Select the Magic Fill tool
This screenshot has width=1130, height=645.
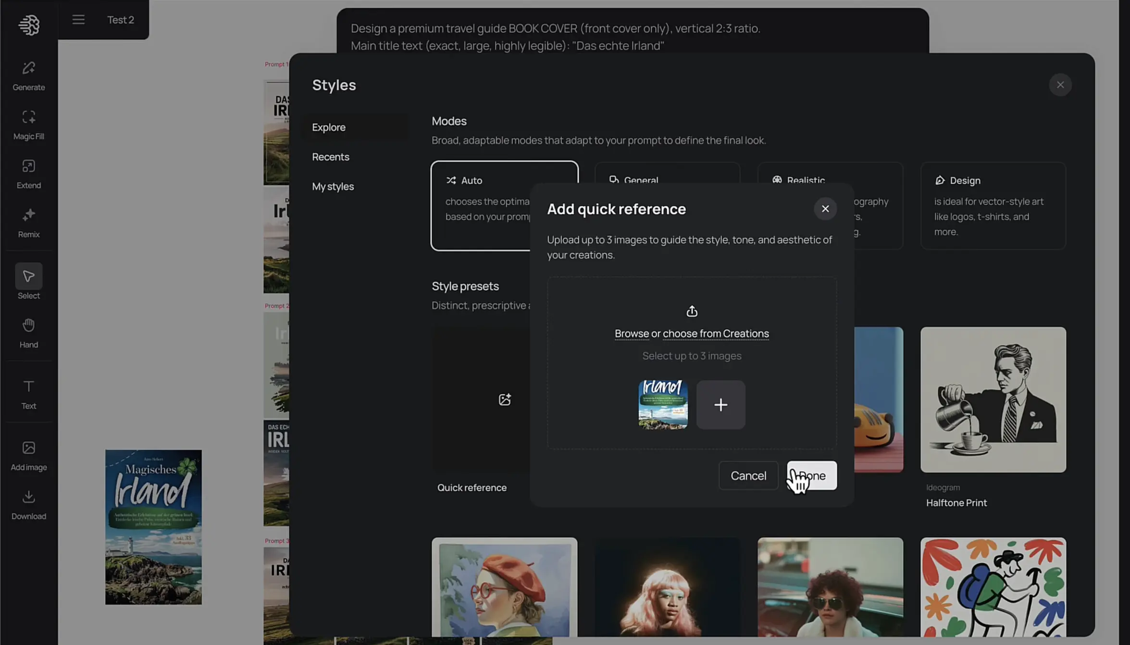[x=29, y=125]
